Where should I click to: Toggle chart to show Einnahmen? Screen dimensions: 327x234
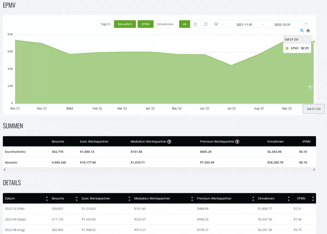click(x=165, y=24)
